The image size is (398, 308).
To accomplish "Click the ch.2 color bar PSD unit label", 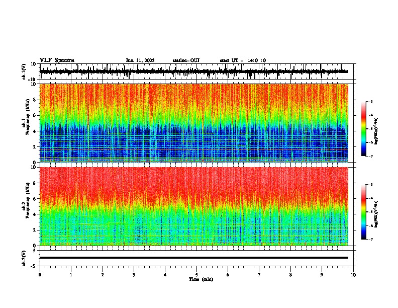I will [x=376, y=214].
